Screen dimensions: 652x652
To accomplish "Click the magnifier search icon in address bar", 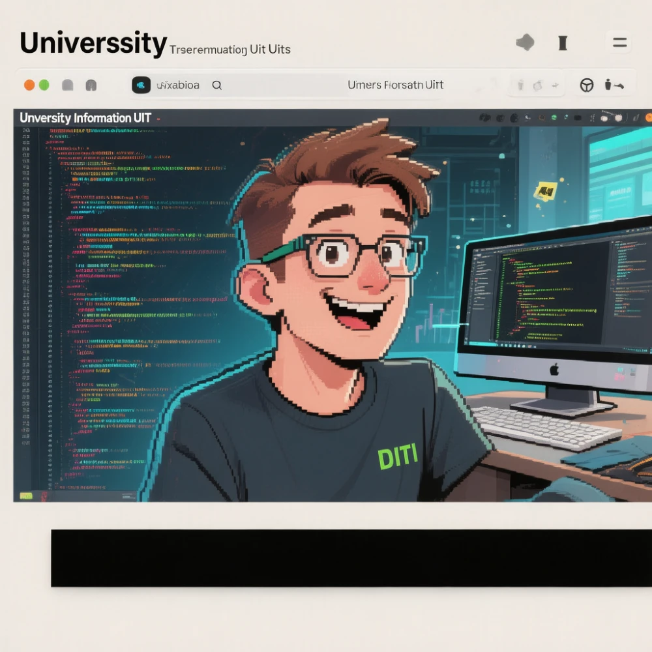I will [217, 85].
